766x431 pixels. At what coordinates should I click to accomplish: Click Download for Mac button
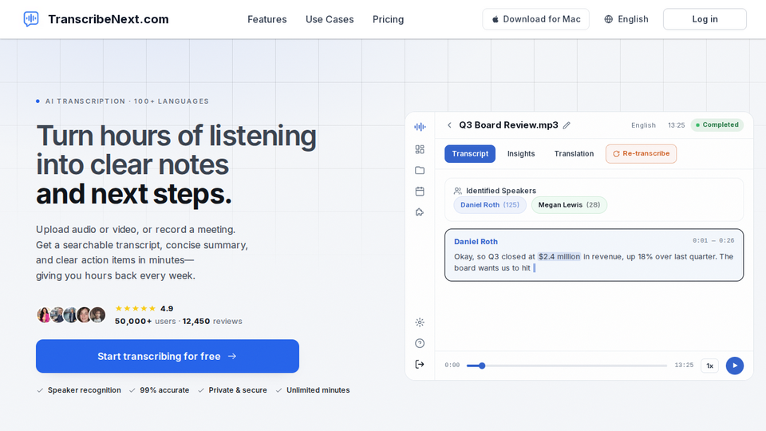[x=536, y=19]
